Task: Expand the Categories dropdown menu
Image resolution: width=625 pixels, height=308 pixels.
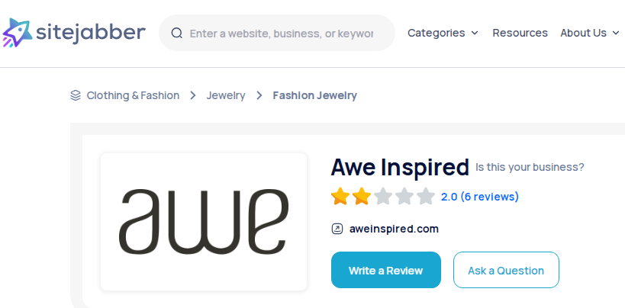Action: [x=443, y=33]
